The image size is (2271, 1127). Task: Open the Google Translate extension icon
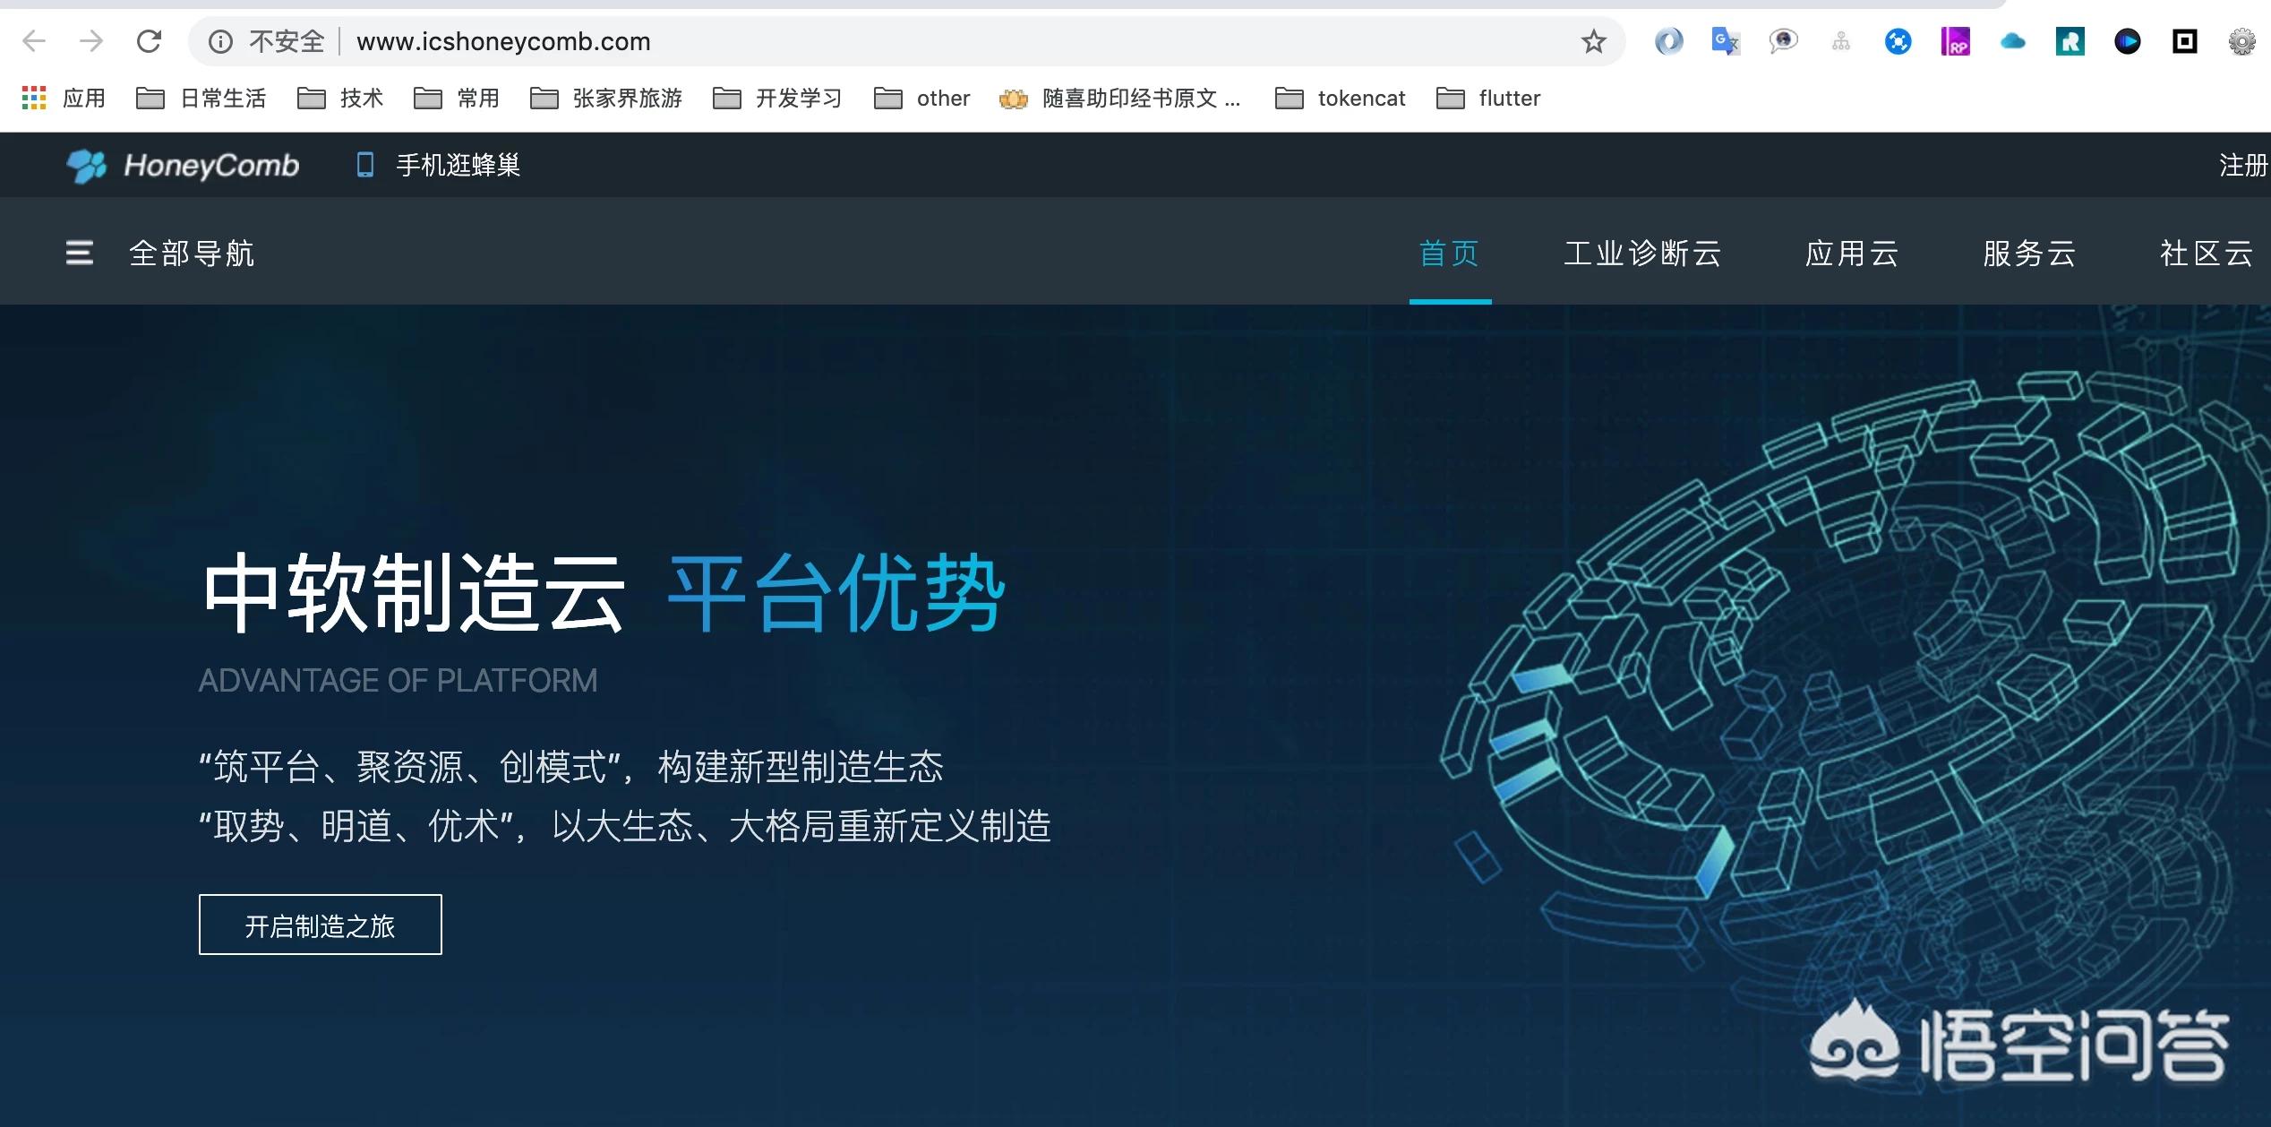[1725, 41]
